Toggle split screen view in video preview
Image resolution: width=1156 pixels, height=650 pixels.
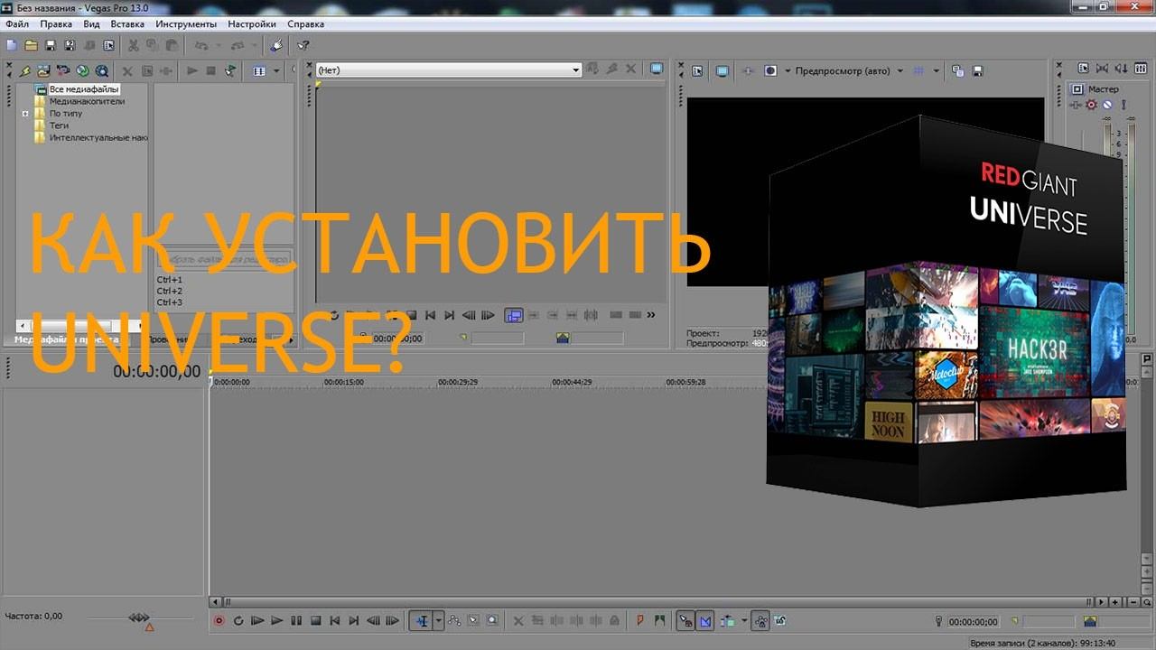coord(770,70)
